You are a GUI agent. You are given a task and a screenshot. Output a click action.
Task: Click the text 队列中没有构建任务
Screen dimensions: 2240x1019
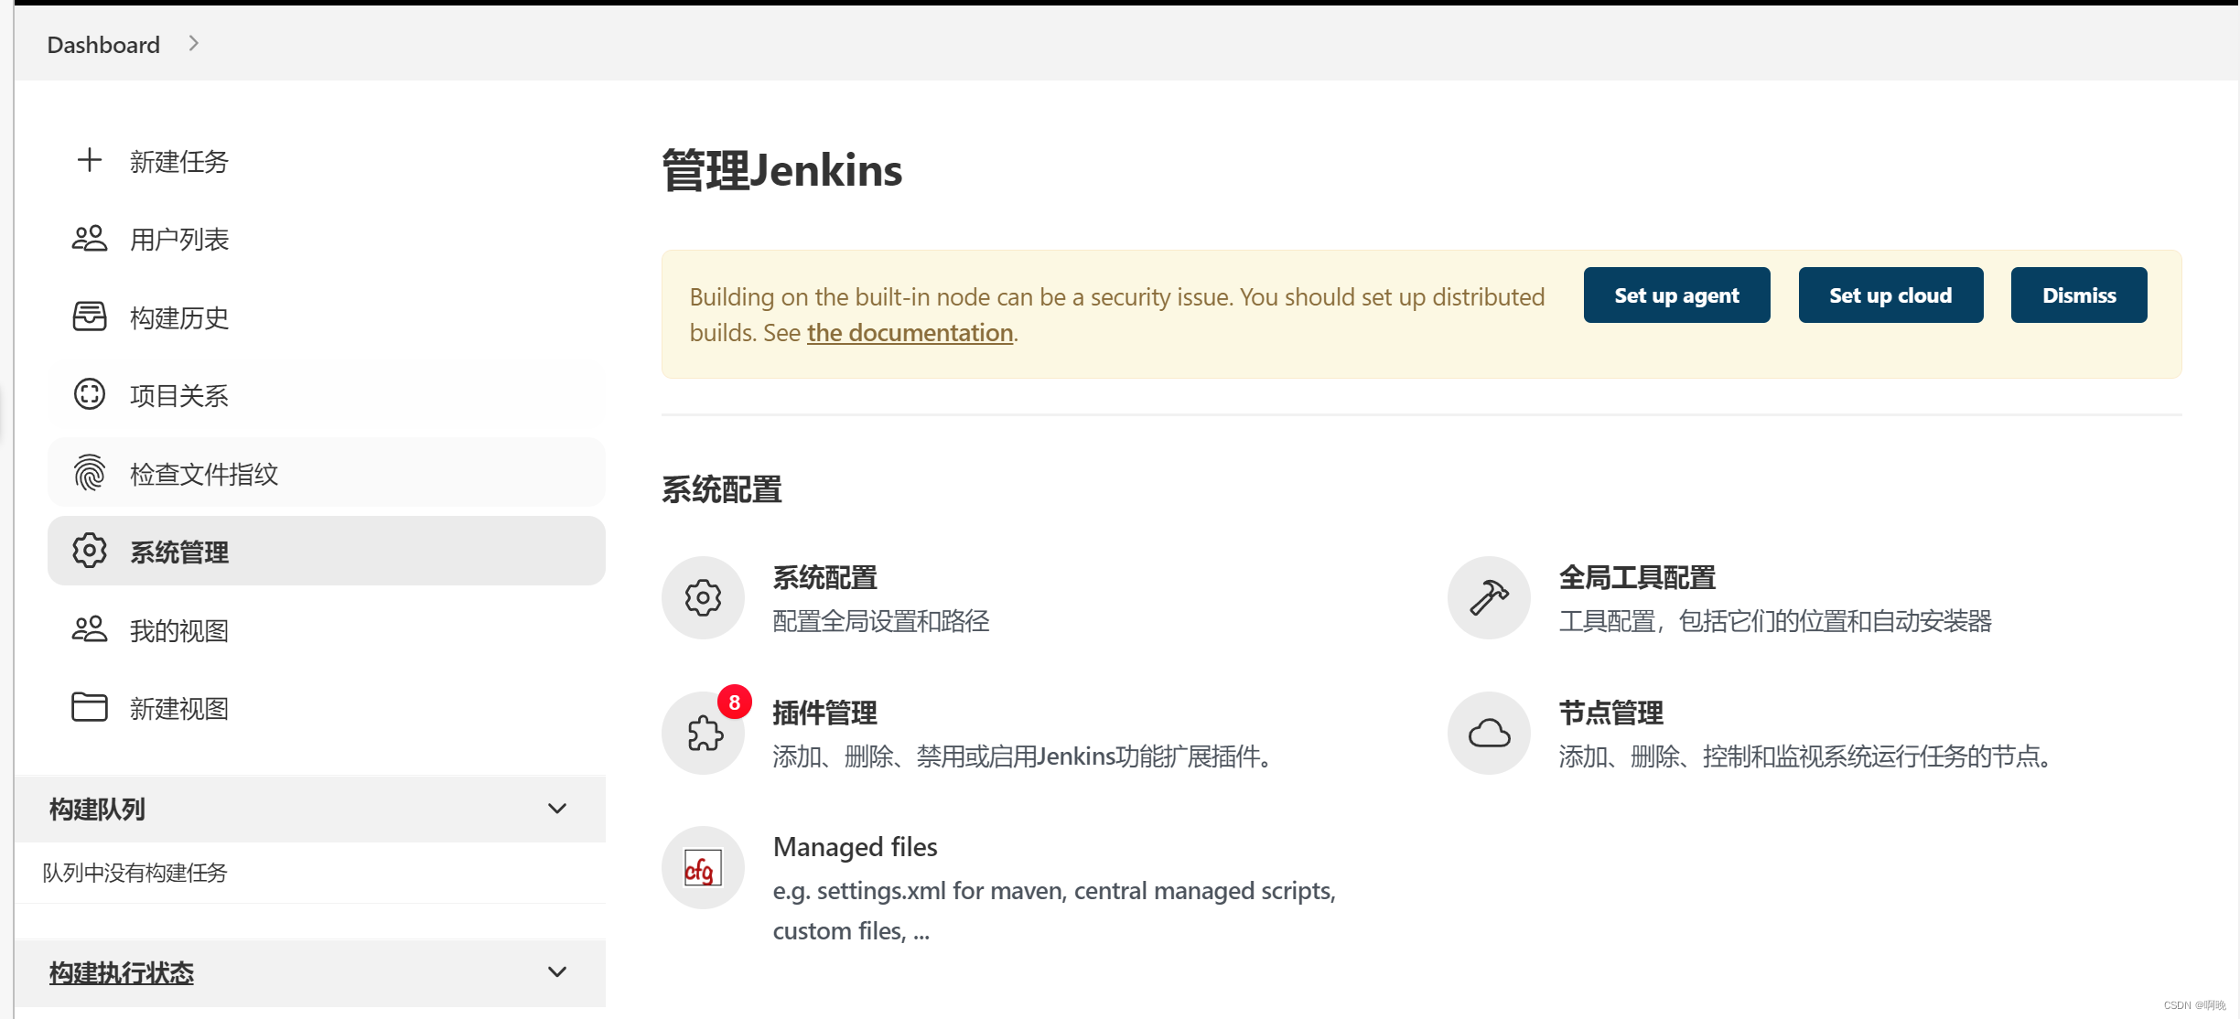[135, 873]
